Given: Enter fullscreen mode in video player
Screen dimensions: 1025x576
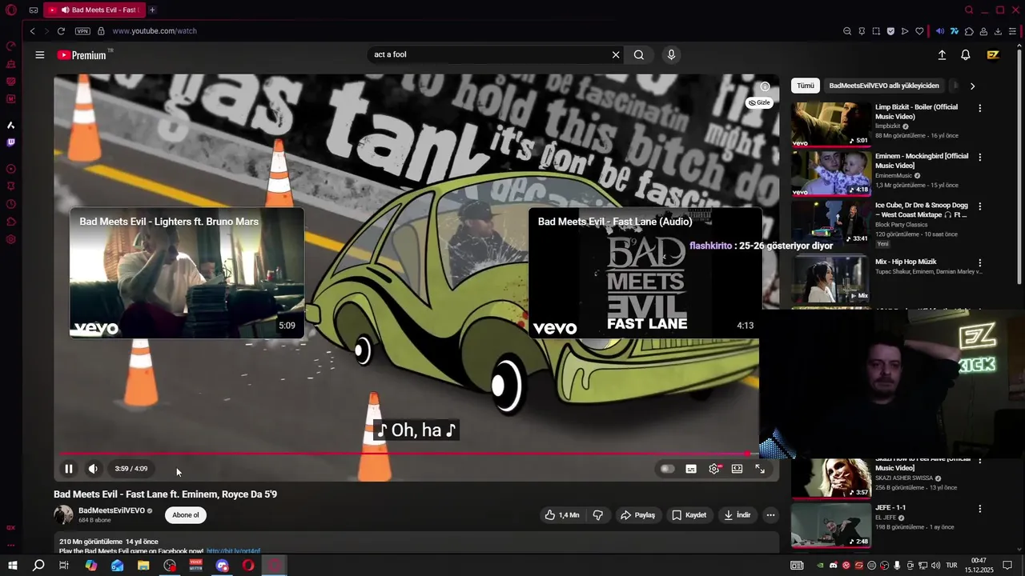Looking at the screenshot, I should (760, 469).
